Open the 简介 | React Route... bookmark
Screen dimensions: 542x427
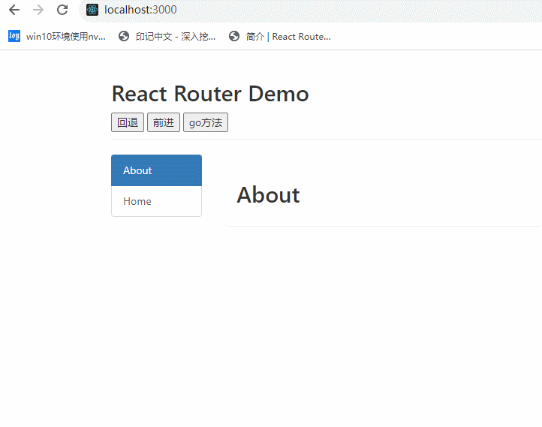point(288,36)
